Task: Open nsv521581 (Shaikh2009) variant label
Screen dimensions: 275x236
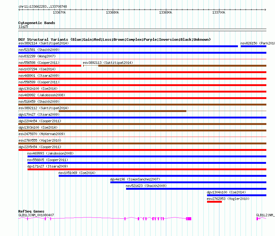Action: (39, 50)
